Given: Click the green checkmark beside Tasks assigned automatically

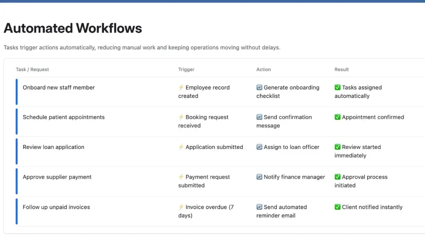Looking at the screenshot, I should pos(337,87).
